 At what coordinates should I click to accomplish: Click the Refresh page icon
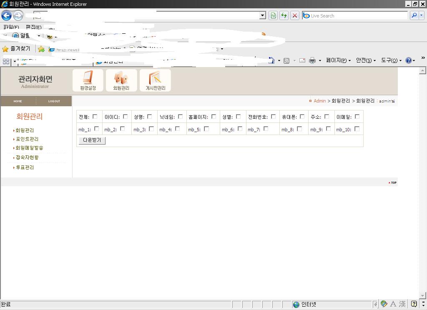coord(284,15)
